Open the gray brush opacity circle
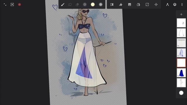This screenshot has width=187, height=105. (101, 5)
